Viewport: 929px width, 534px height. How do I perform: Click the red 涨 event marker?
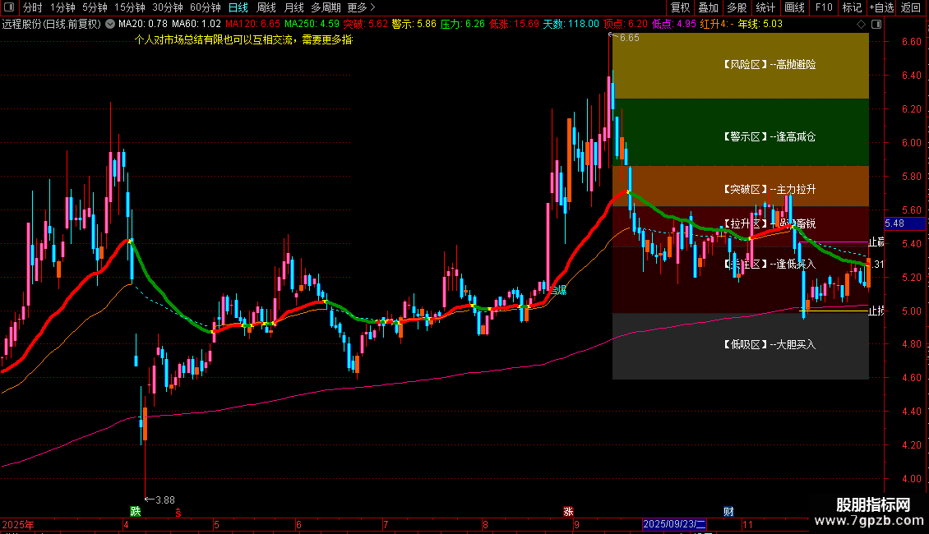tap(568, 512)
